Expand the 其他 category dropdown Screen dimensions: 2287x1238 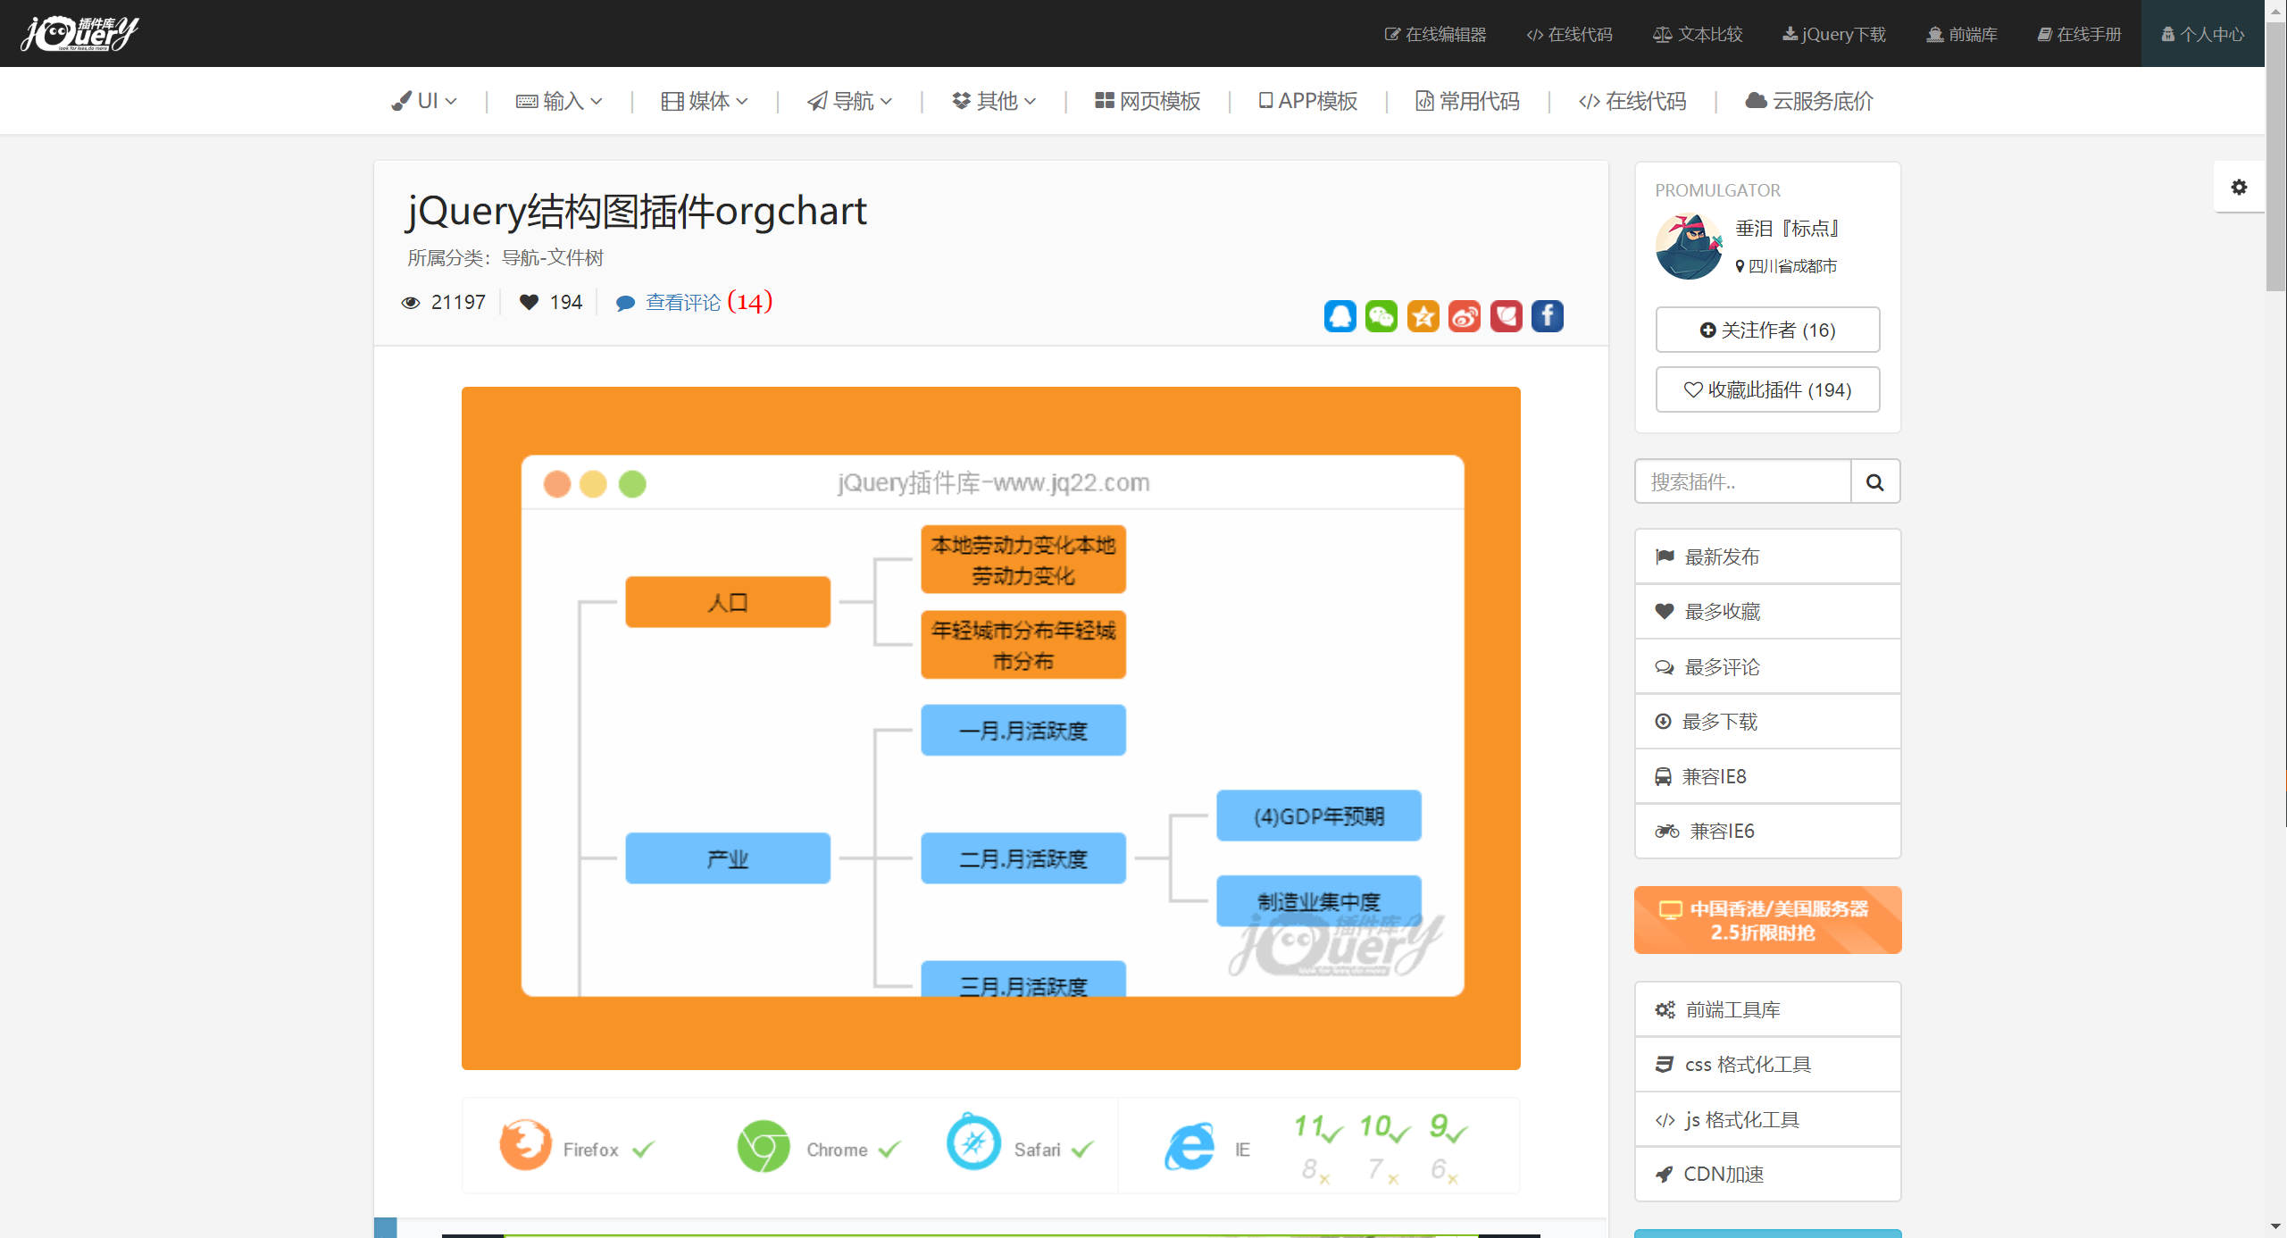993,101
